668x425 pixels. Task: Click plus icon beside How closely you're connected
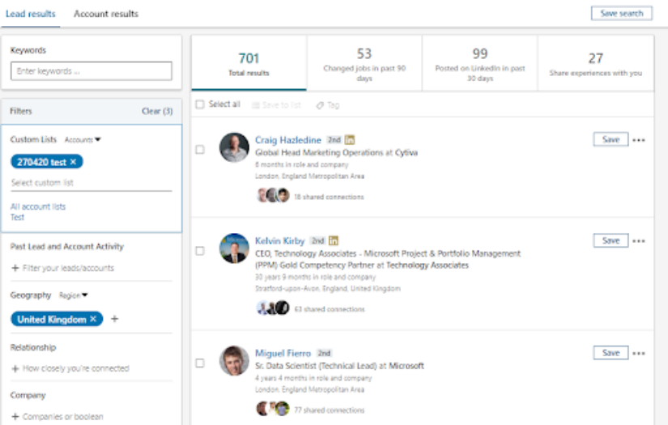[x=15, y=368]
